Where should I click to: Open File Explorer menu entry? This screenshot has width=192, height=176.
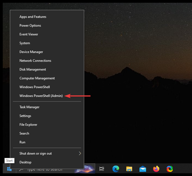[47, 125]
